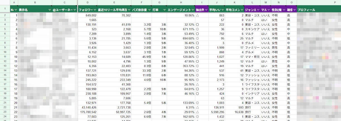Click engagement cell 671.11%
341x121 pixels.
[181, 29]
